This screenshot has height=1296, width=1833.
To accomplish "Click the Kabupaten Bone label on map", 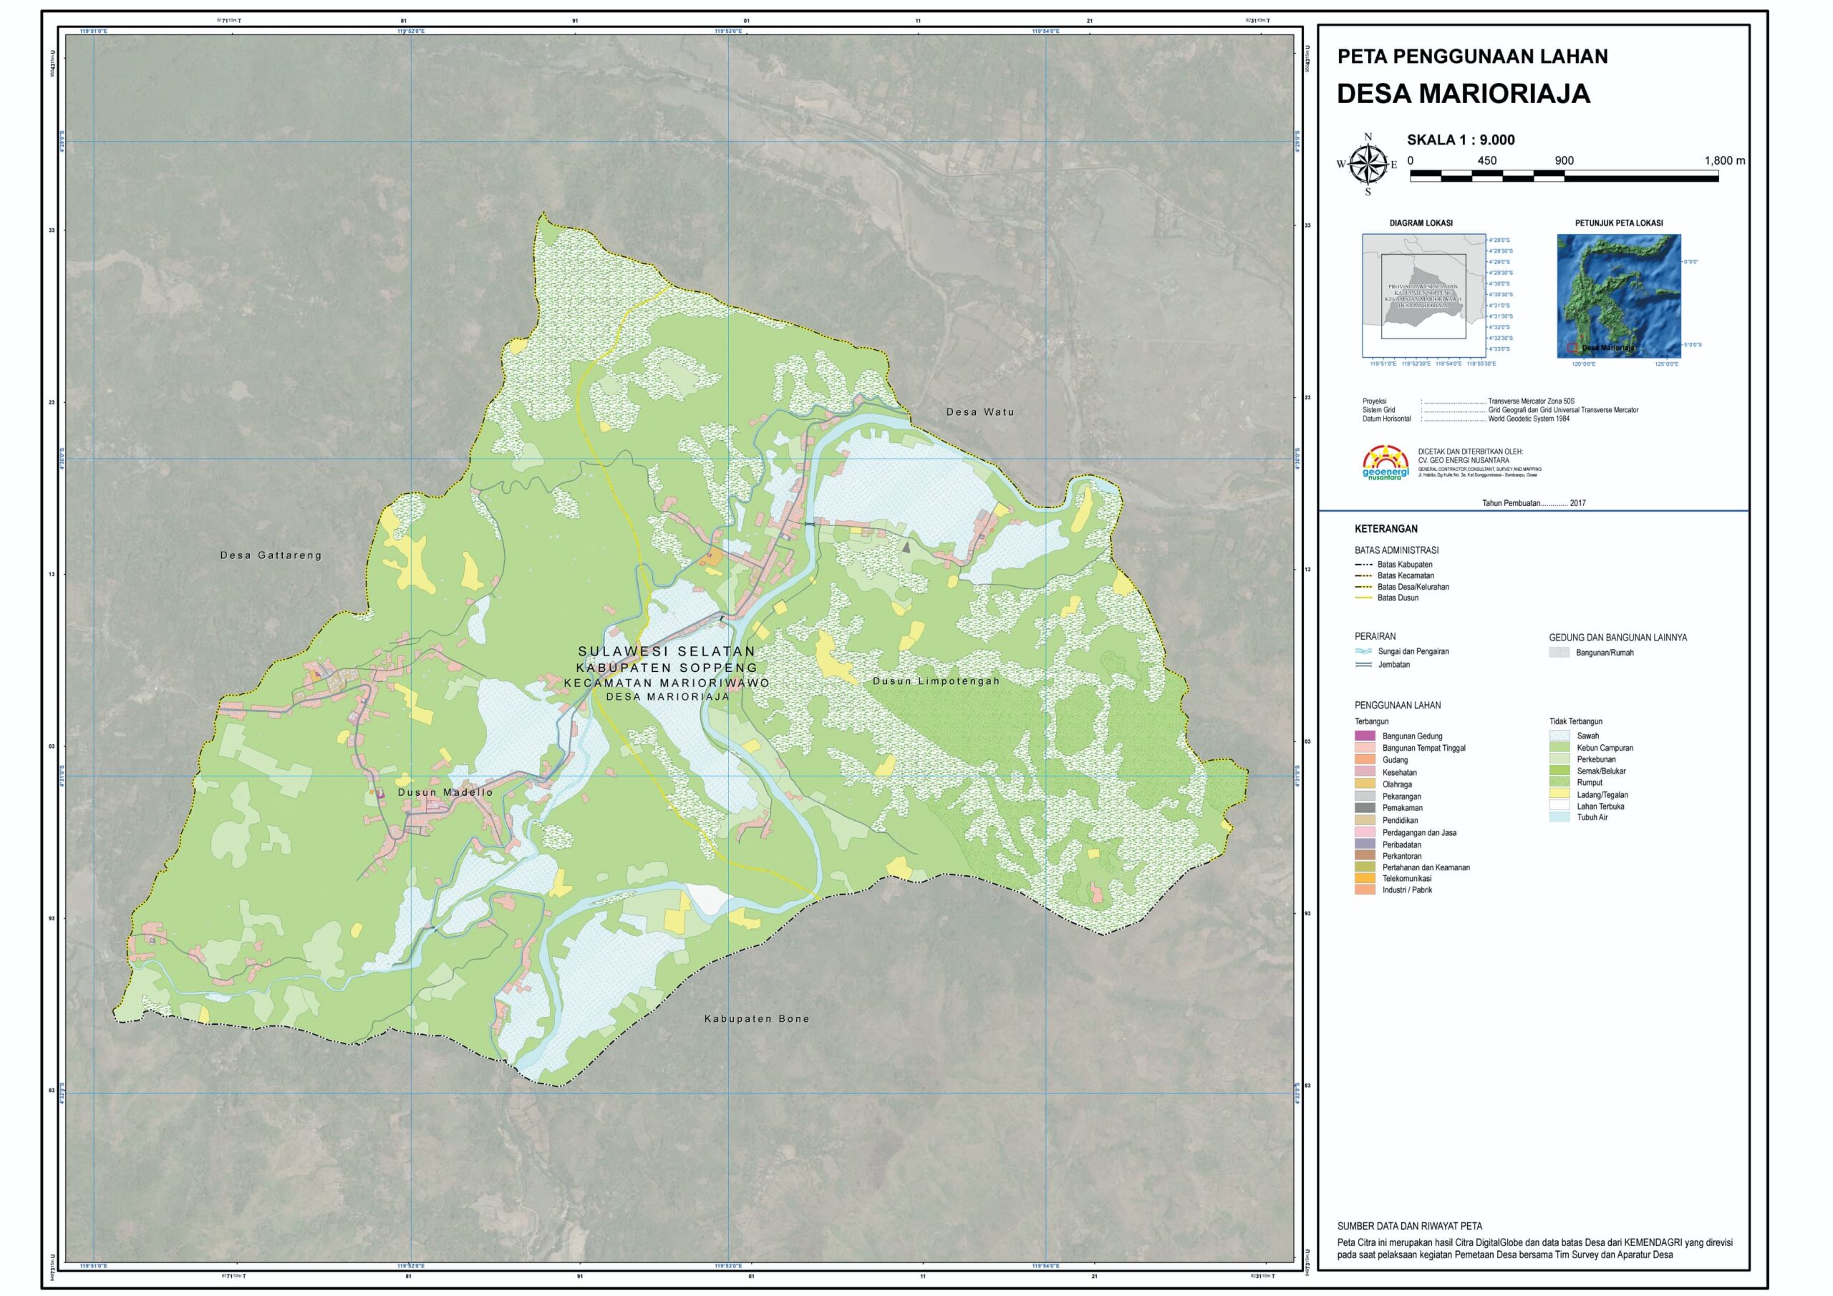I will click(x=756, y=1019).
